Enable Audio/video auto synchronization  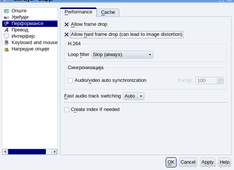[x=70, y=80]
